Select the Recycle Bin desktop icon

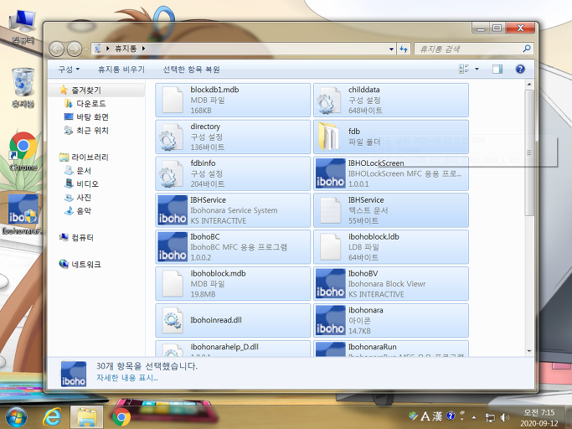point(23,88)
